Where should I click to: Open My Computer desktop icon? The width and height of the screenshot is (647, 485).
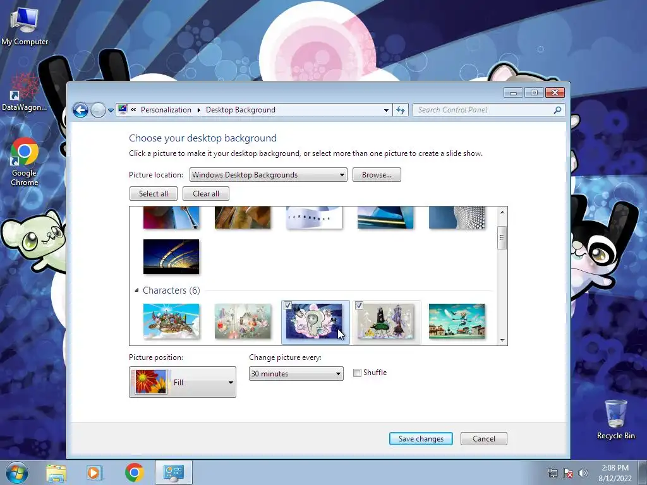pyautogui.click(x=25, y=27)
